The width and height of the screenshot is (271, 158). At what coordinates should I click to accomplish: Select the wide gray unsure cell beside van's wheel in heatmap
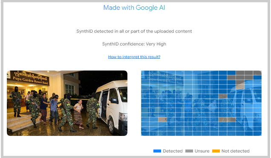pyautogui.click(x=227, y=119)
